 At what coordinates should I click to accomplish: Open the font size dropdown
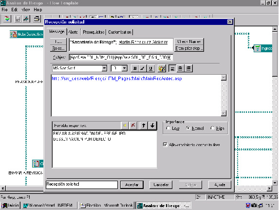125,68
